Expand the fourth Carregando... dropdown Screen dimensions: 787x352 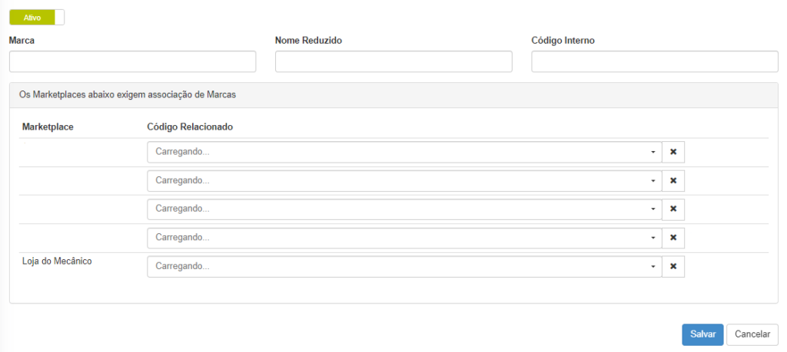[404, 237]
